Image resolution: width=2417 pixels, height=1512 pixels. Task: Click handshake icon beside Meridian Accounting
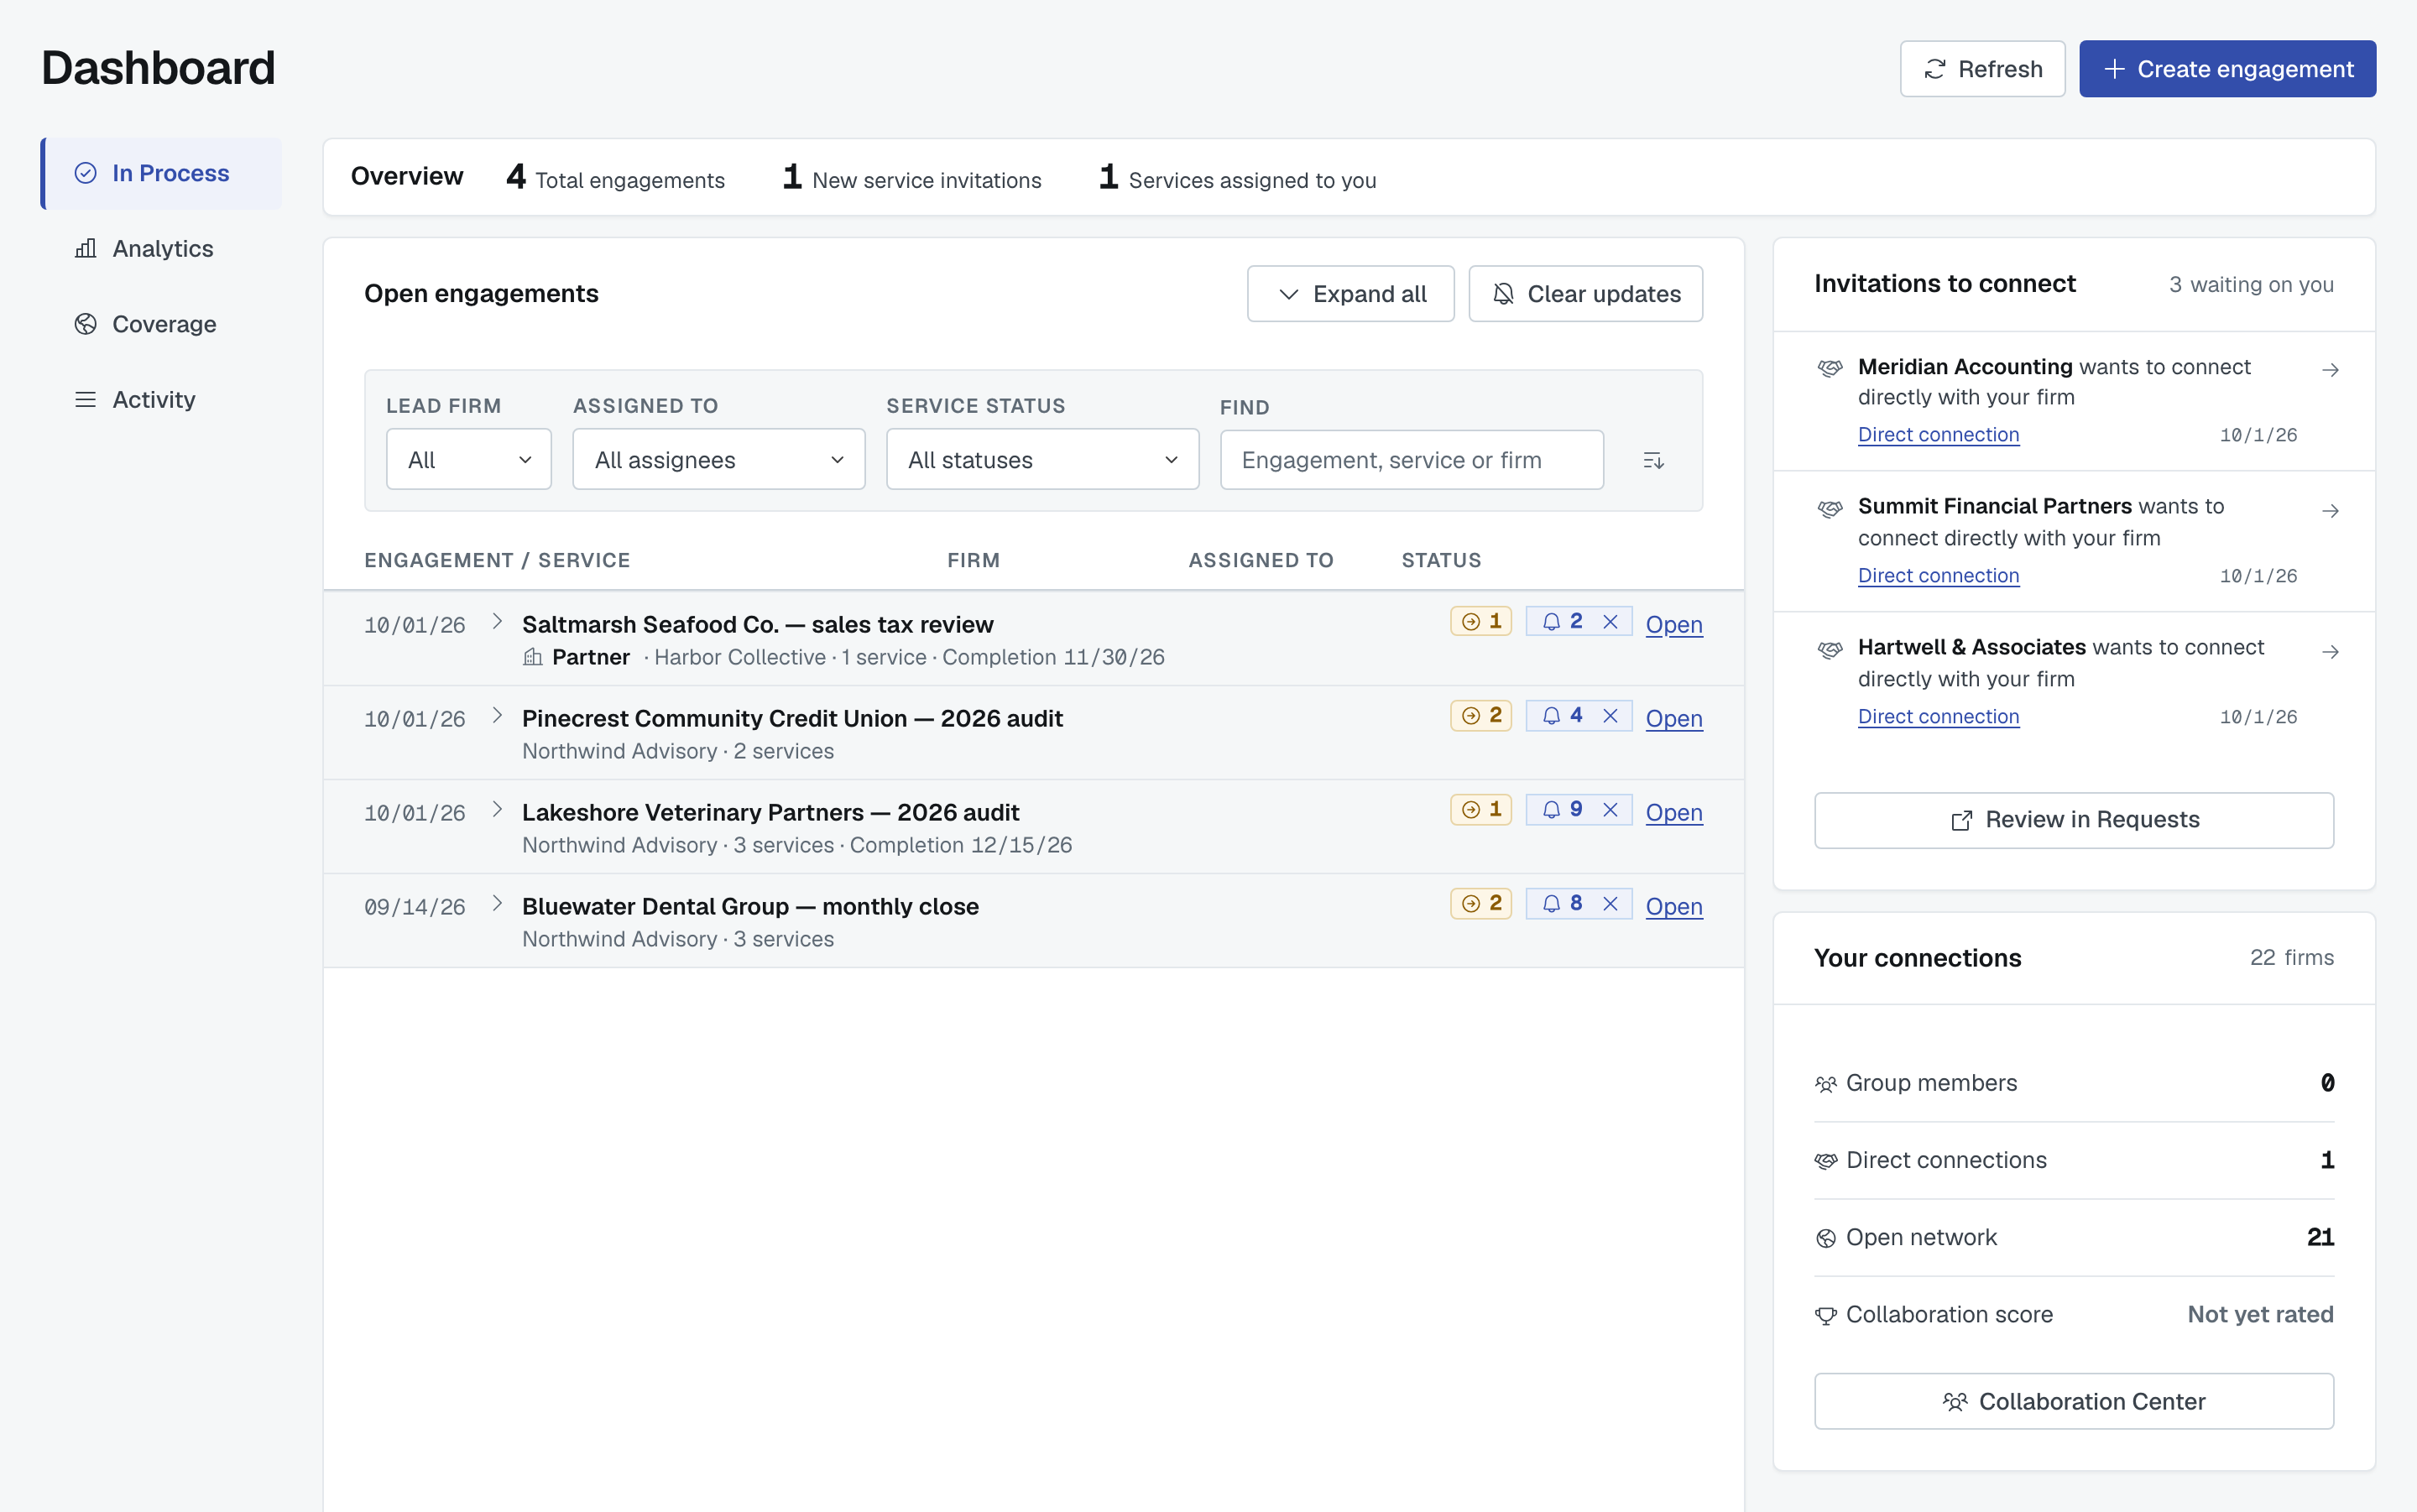click(x=1830, y=368)
